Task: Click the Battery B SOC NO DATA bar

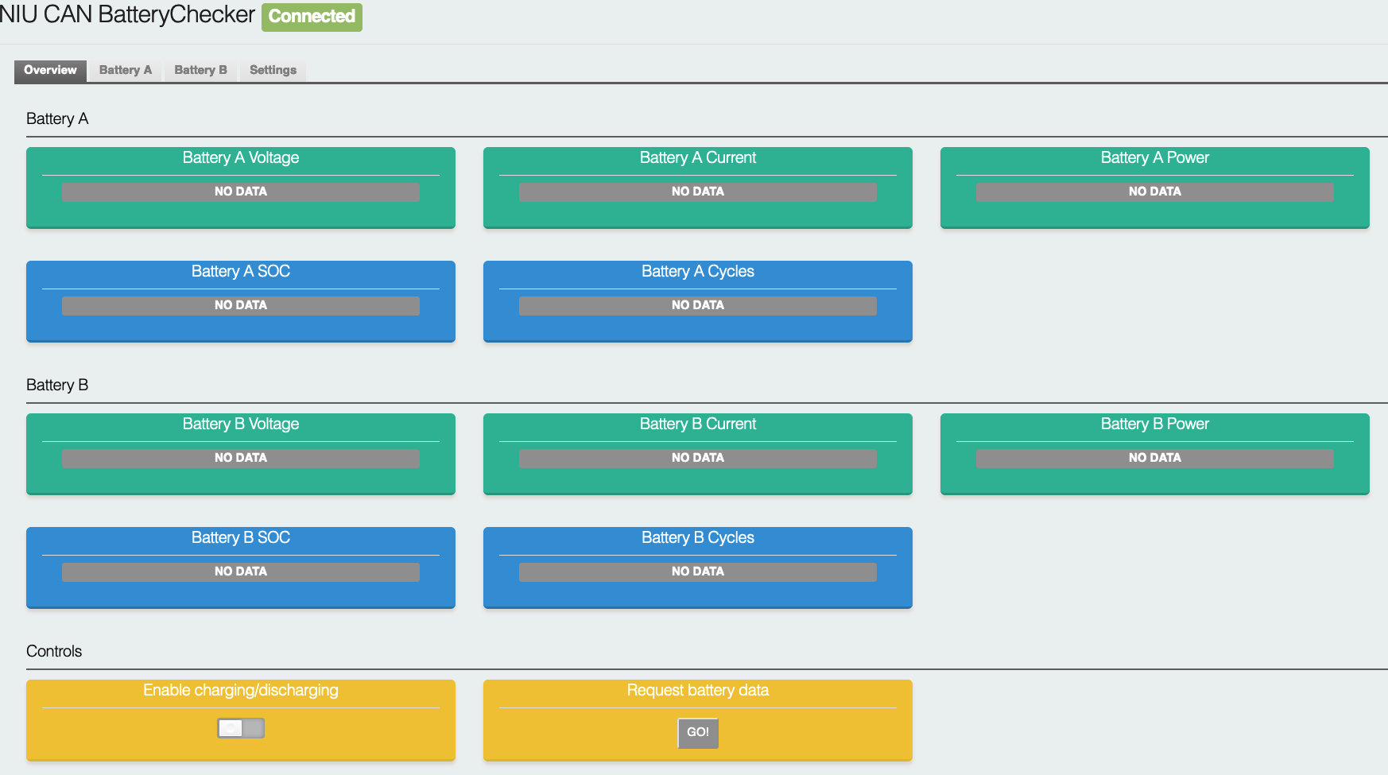Action: pos(241,572)
